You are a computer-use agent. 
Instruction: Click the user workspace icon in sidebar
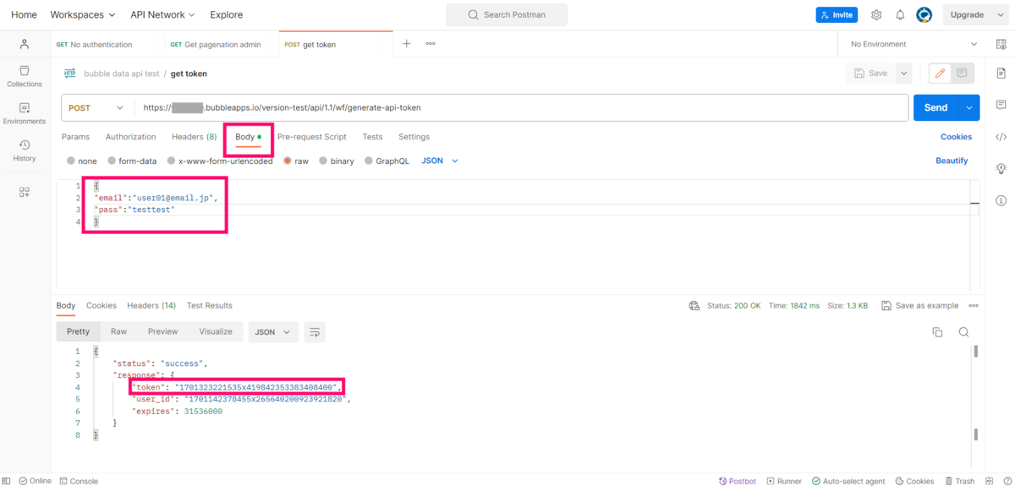click(25, 44)
